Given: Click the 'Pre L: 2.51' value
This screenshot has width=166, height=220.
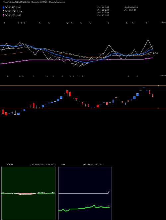Looking at the screenshot, I should click(103, 13).
